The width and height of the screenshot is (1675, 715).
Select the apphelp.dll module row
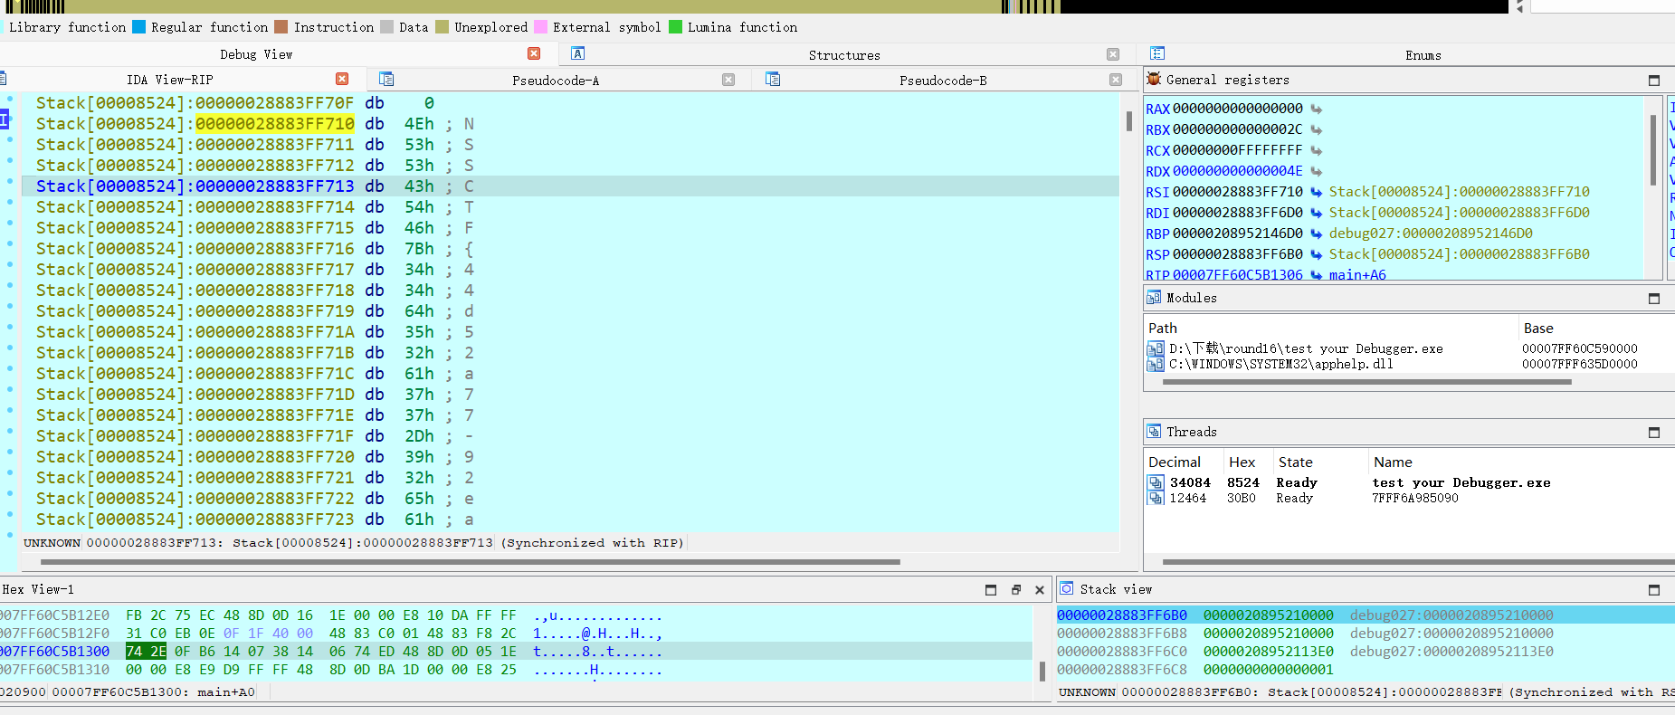[1280, 364]
